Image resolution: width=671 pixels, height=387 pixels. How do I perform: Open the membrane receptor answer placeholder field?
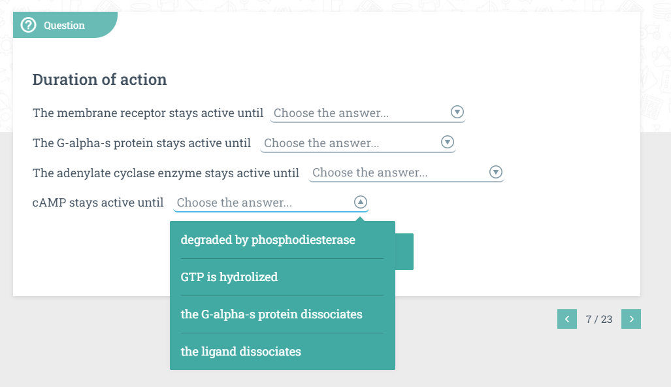point(331,113)
